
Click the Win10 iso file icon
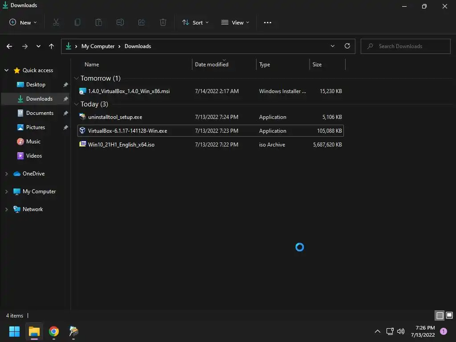[x=82, y=144]
